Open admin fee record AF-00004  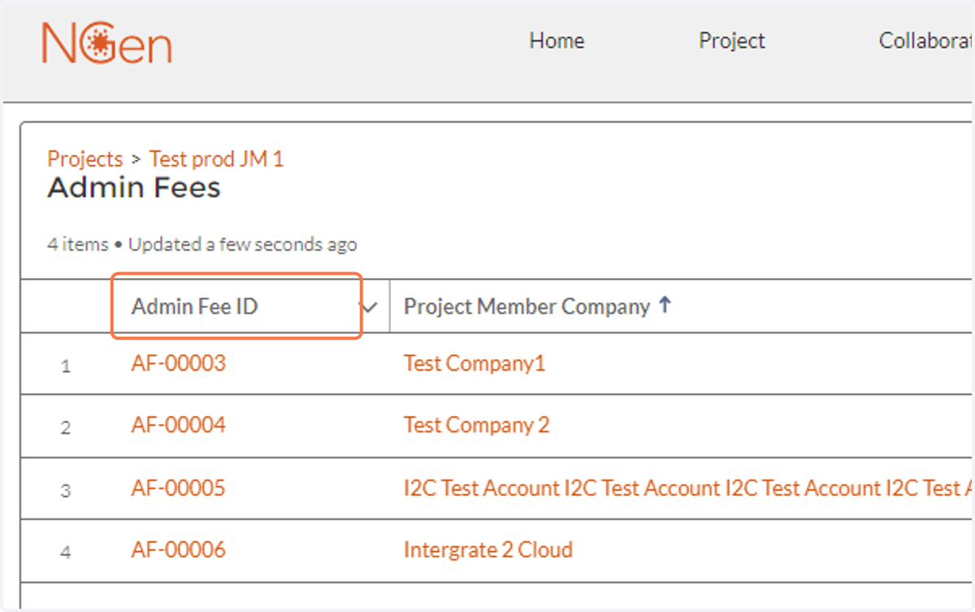coord(178,425)
